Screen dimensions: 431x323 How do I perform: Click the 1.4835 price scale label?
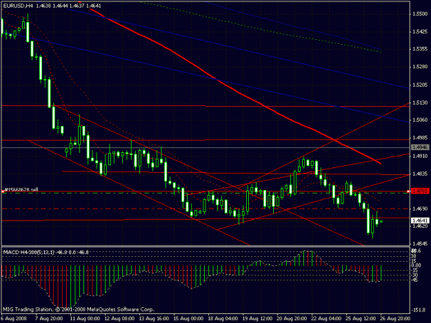420,174
